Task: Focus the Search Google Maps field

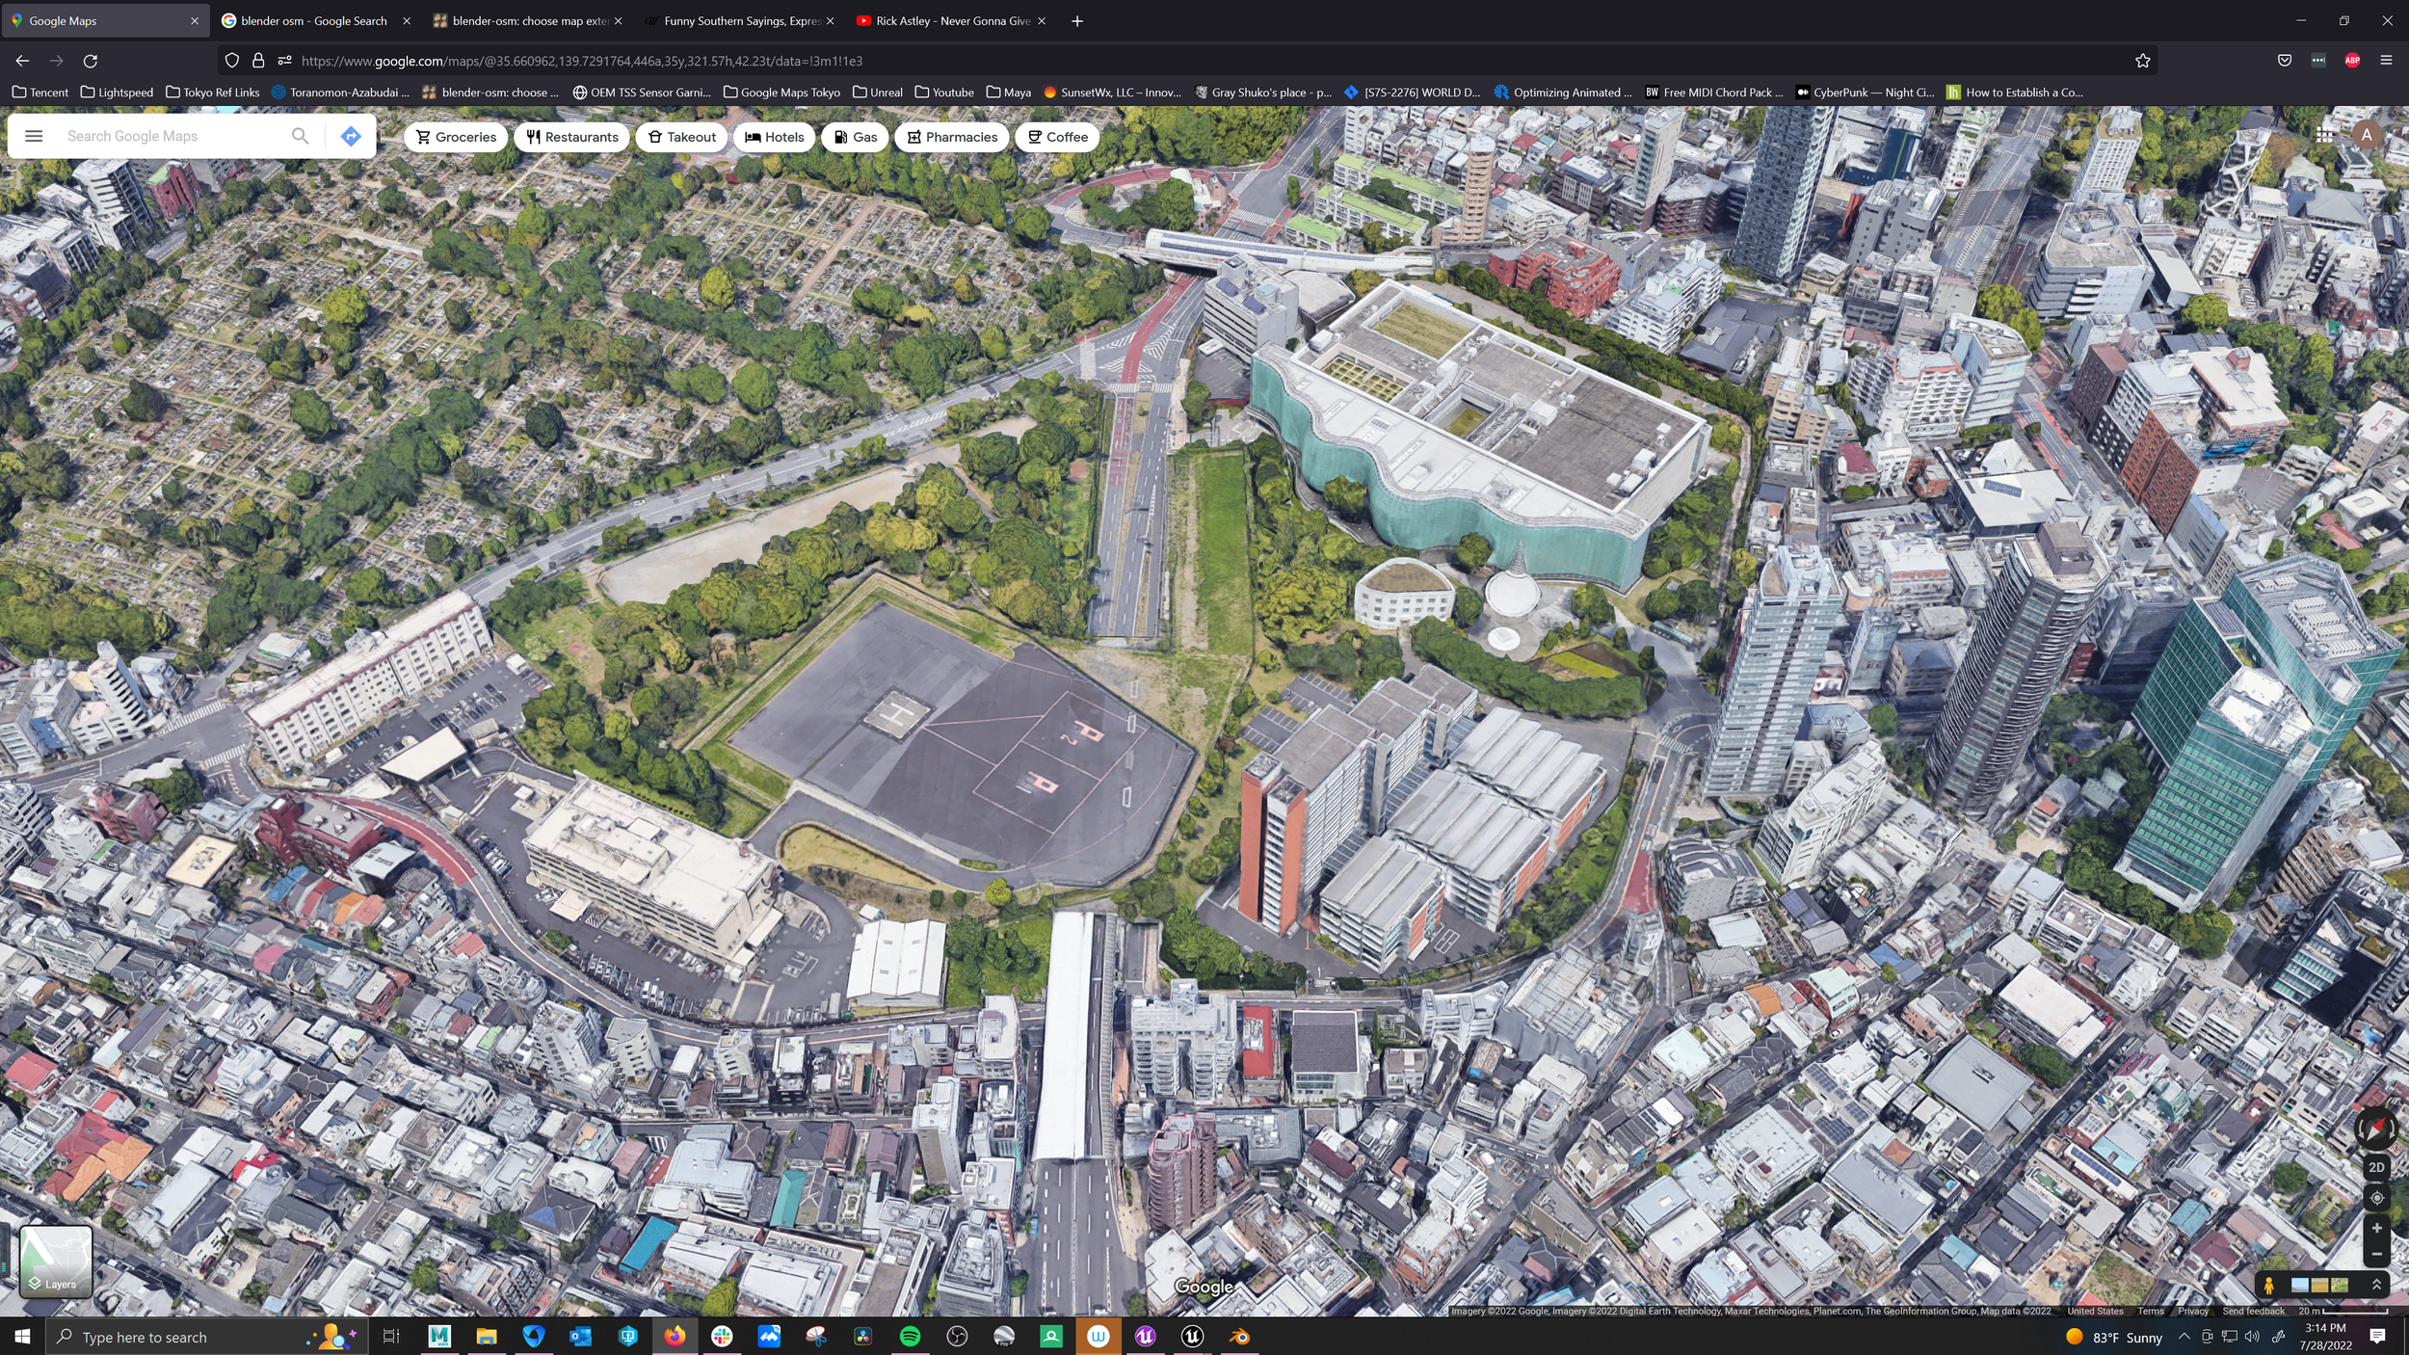Action: [x=173, y=136]
